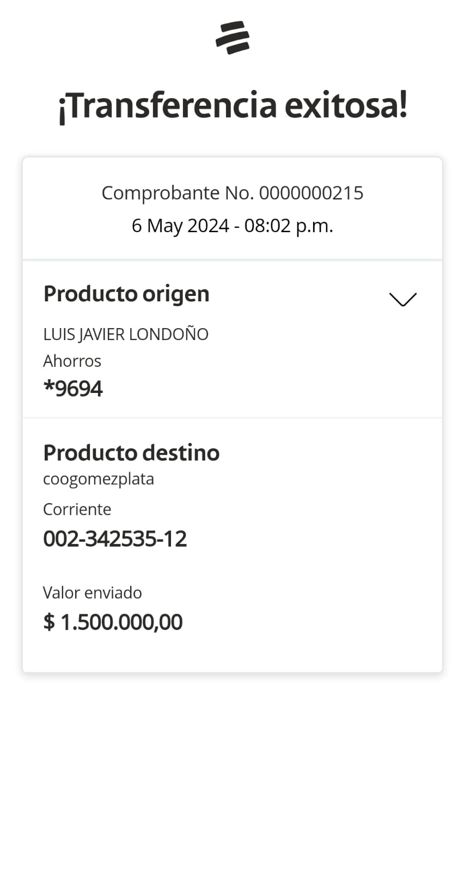
Task: Click the "Valor enviado" label
Action: coord(92,592)
